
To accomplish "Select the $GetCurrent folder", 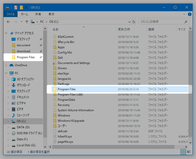I will pos(66,37).
